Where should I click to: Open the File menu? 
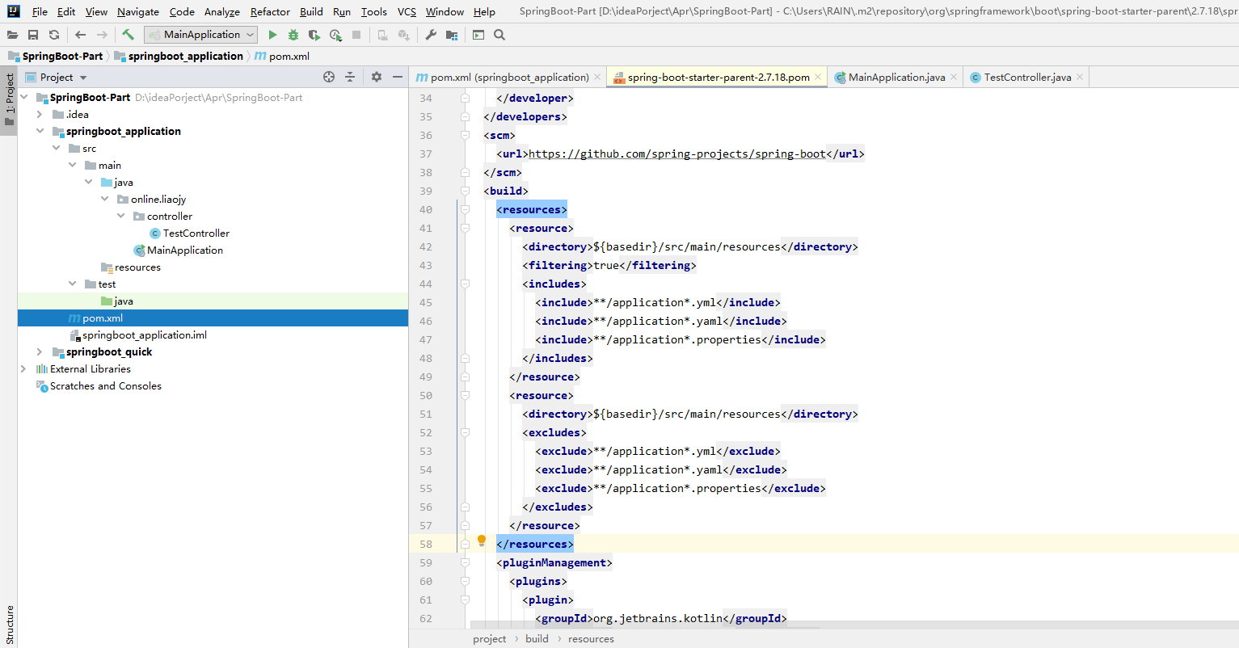40,11
